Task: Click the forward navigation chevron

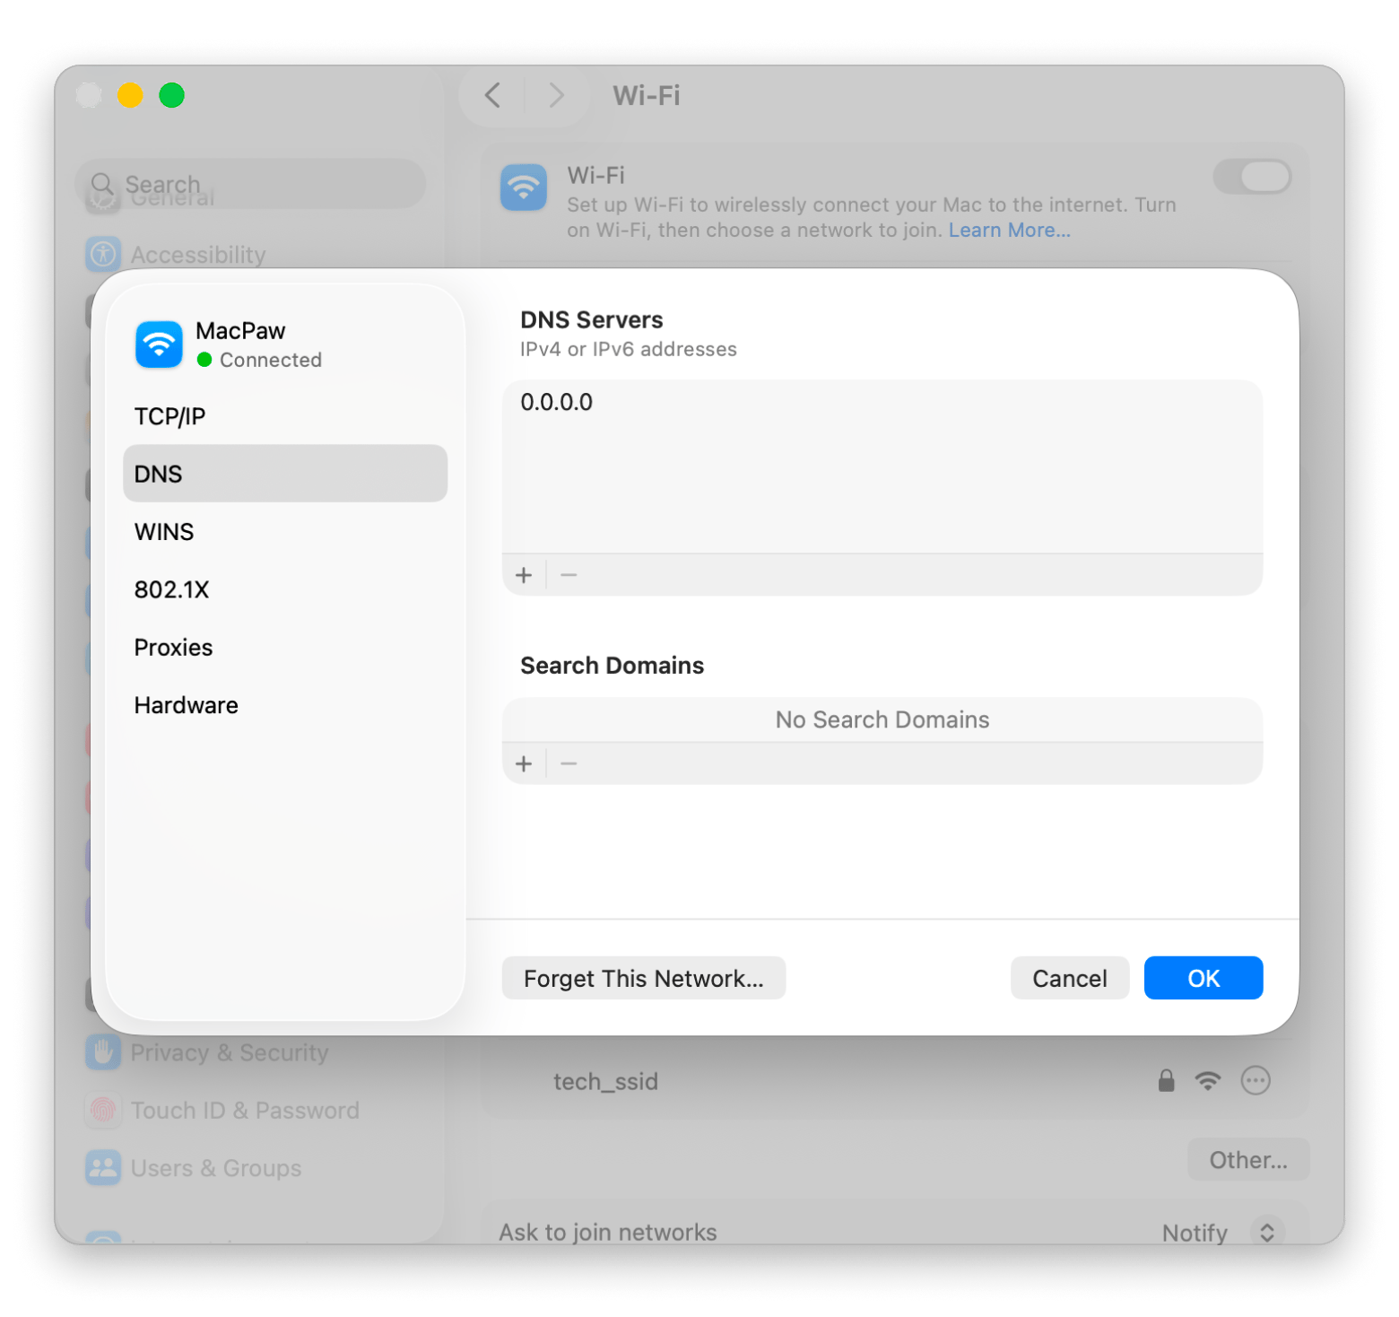Action: pyautogui.click(x=556, y=95)
